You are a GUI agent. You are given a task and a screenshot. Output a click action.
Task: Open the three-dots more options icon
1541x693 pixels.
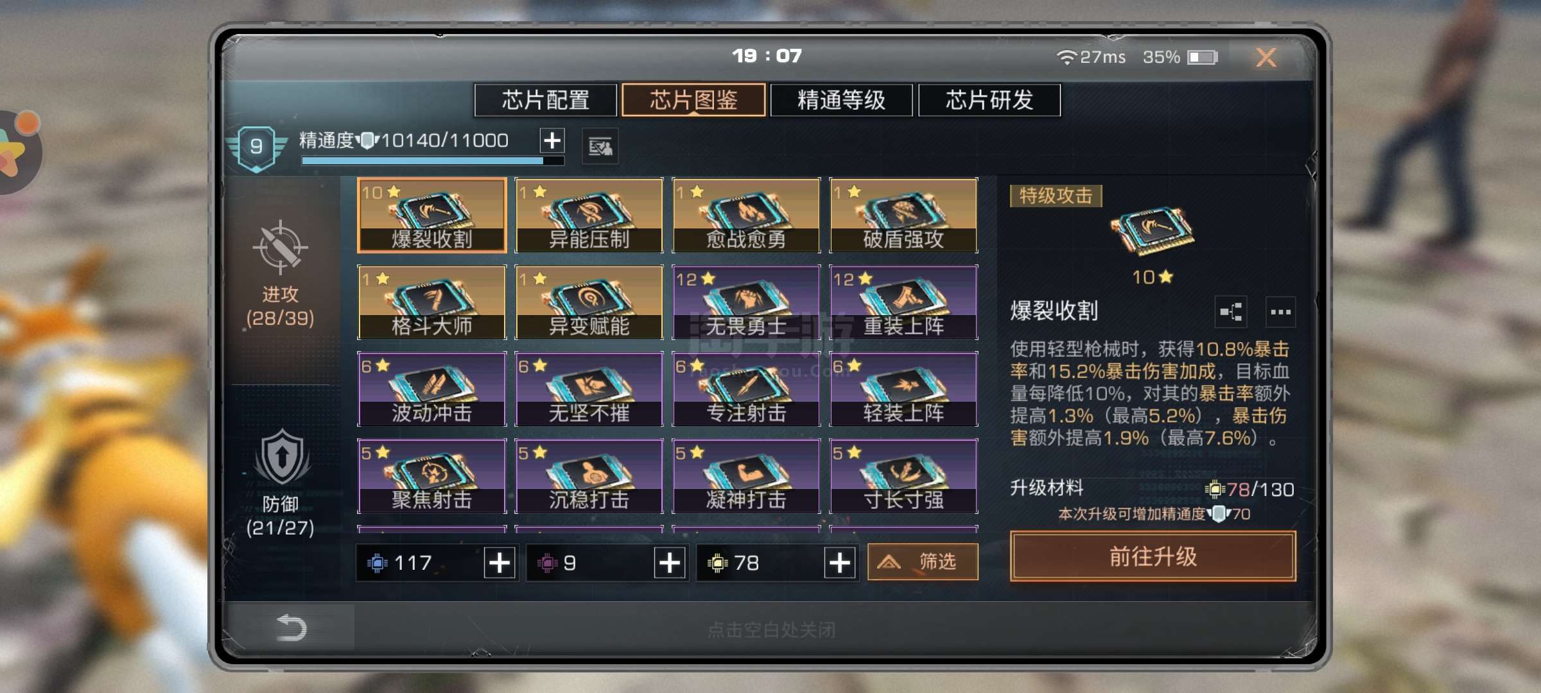tap(1280, 312)
